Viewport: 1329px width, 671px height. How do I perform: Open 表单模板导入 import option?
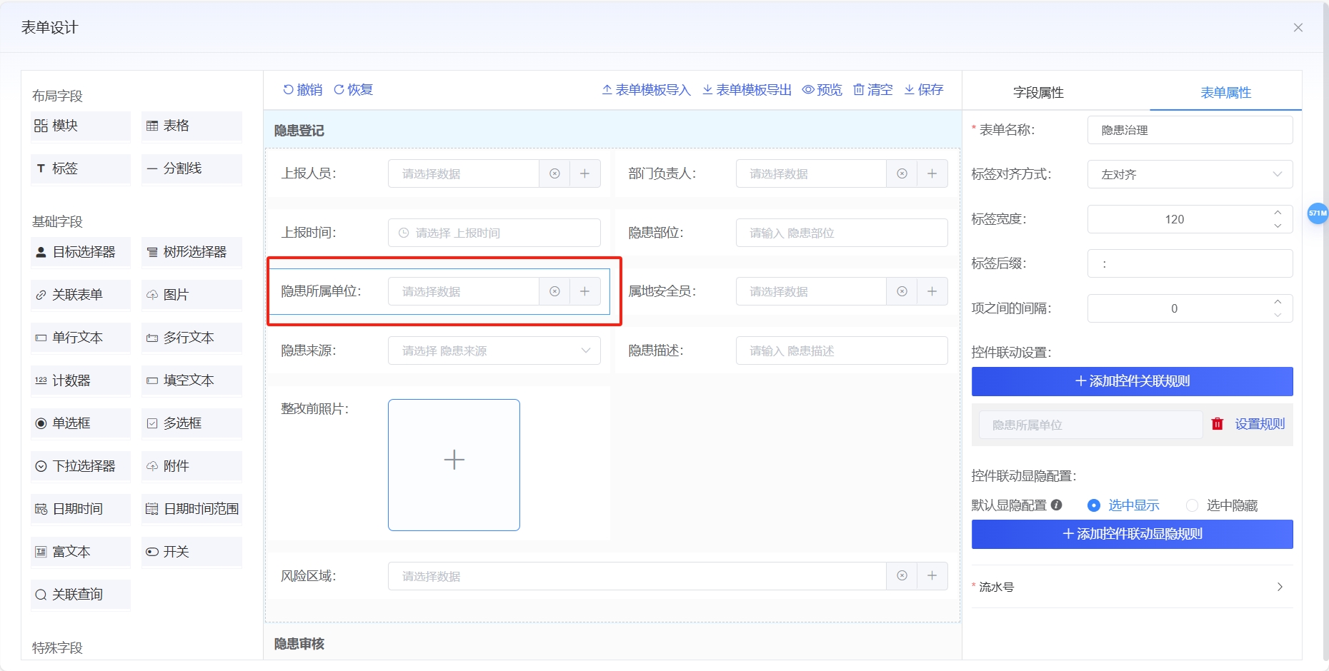pyautogui.click(x=646, y=89)
